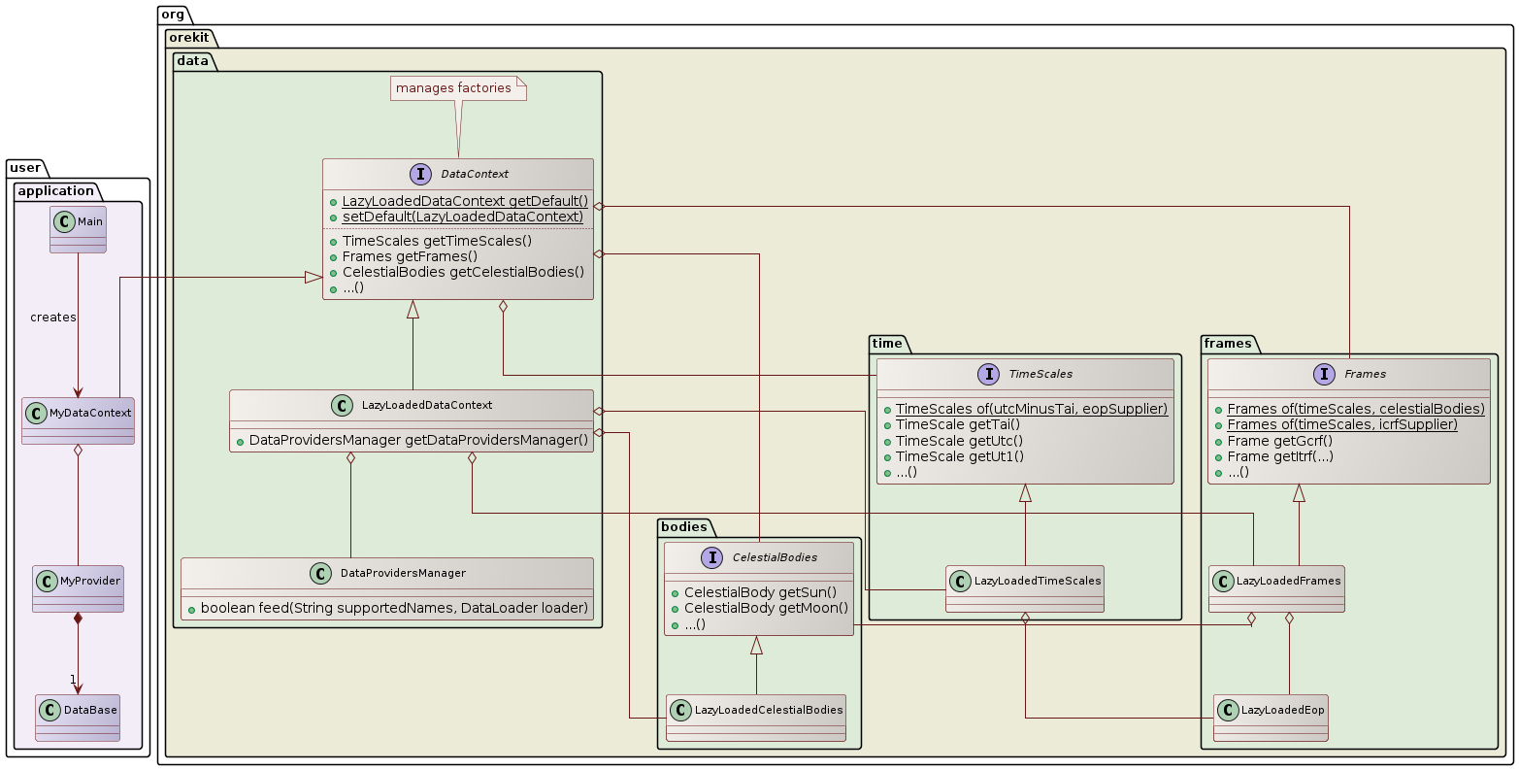Image resolution: width=1519 pixels, height=770 pixels.
Task: Expand the triangle arrowhead below DataContext
Action: pos(412,309)
